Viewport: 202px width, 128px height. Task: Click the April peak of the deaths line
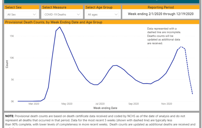point(60,27)
